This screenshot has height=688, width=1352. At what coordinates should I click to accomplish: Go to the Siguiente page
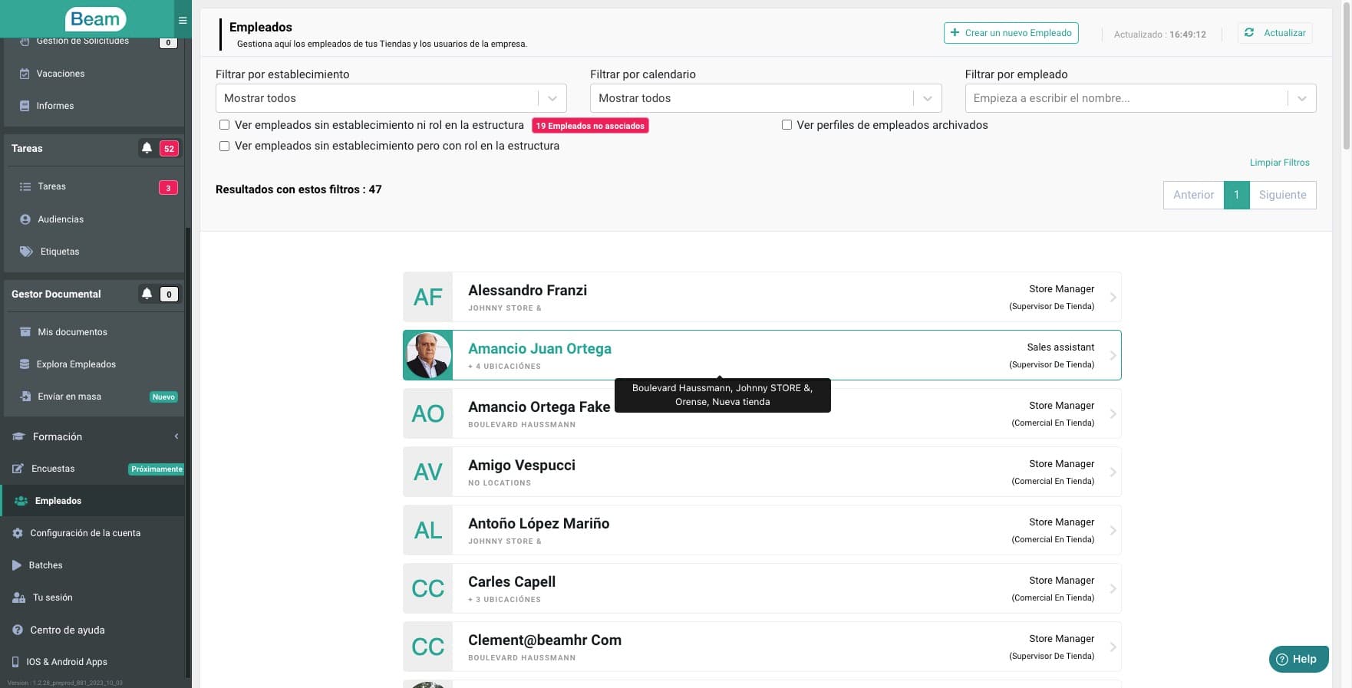[x=1283, y=195]
